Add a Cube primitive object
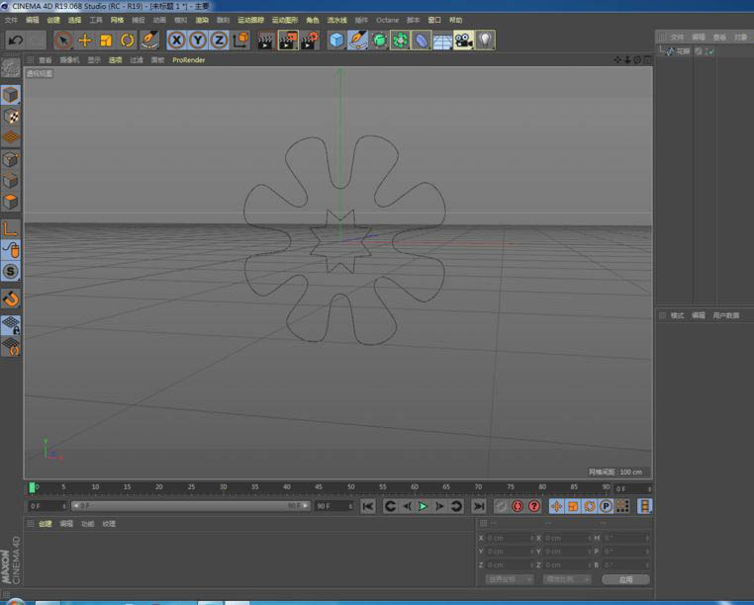754x605 pixels. point(336,40)
